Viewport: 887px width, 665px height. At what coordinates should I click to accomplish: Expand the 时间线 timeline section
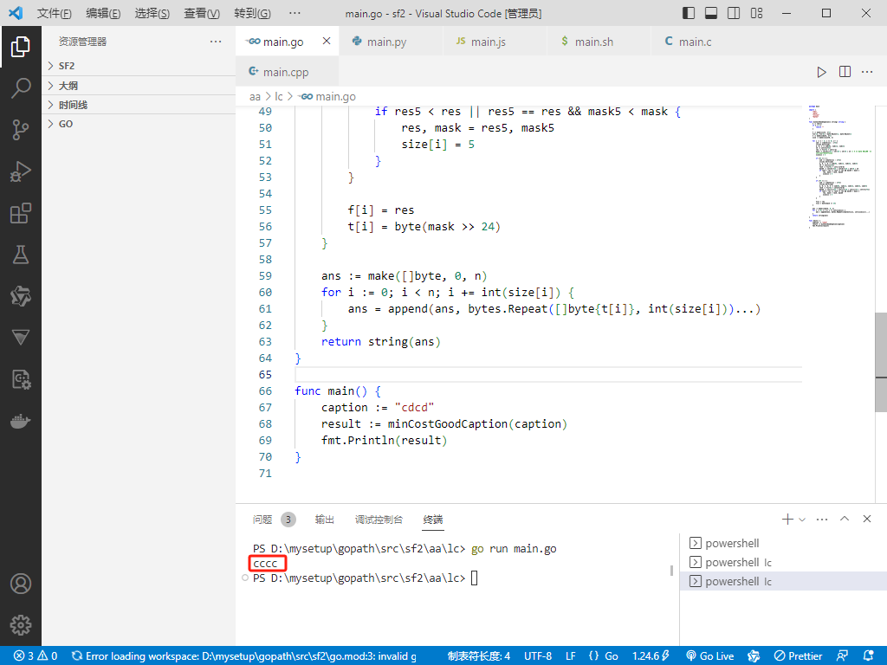point(139,105)
